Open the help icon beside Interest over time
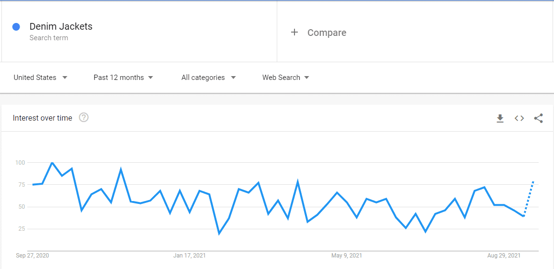 [x=84, y=118]
